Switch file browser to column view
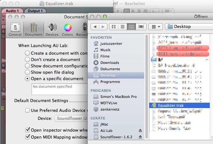The height and width of the screenshot is (144, 213). point(131,27)
